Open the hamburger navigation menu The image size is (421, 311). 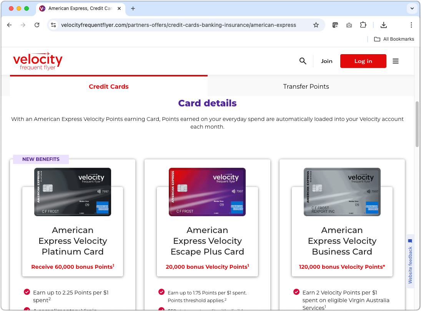(396, 61)
